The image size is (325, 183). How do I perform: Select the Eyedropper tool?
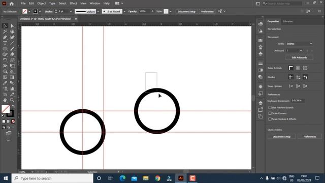5,83
